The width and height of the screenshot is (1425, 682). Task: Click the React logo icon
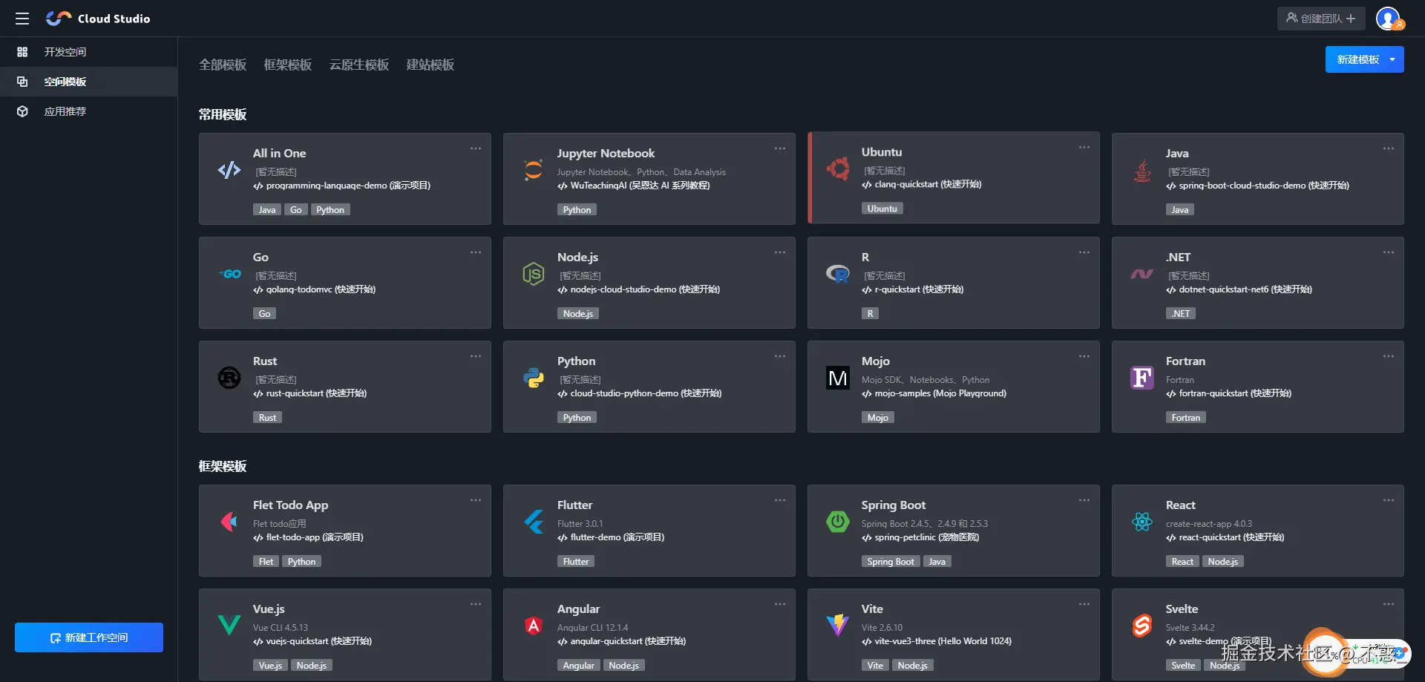click(x=1142, y=522)
